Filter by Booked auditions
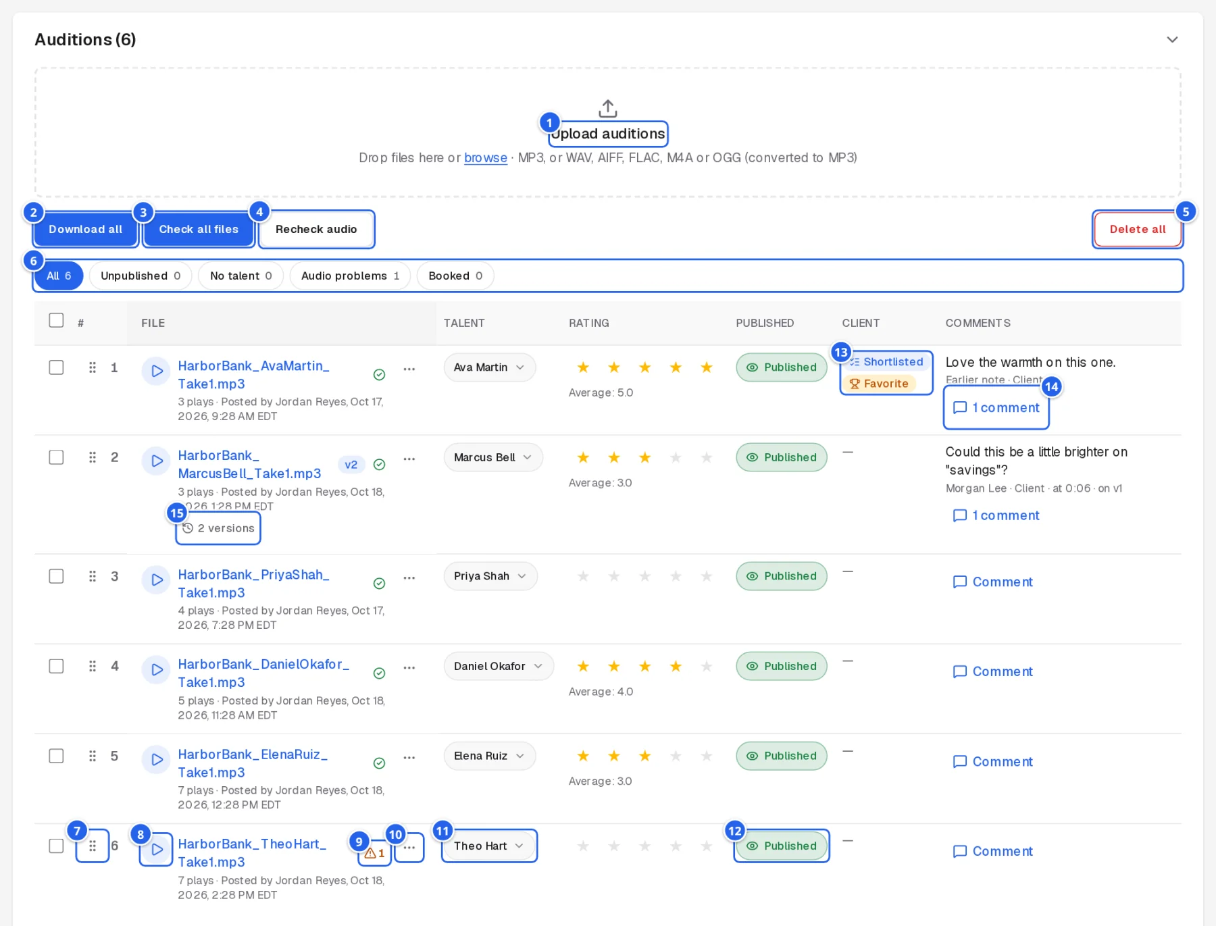 click(455, 276)
